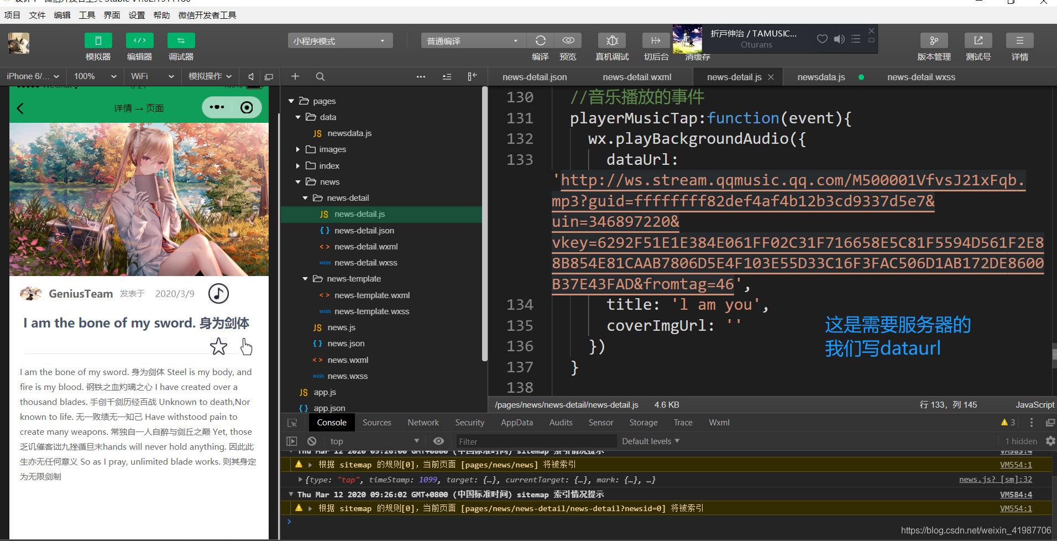Toggle the Editor panel button
This screenshot has height=541, width=1057.
coord(140,41)
